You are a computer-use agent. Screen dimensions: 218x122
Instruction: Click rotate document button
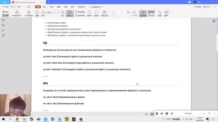tap(105, 14)
